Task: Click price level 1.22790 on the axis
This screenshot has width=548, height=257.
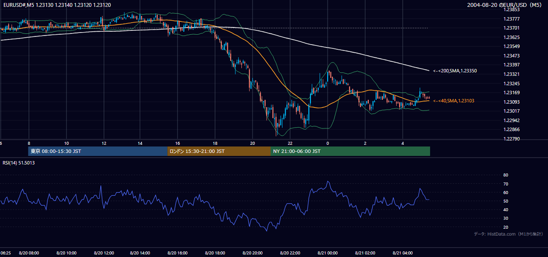Action: pos(512,139)
